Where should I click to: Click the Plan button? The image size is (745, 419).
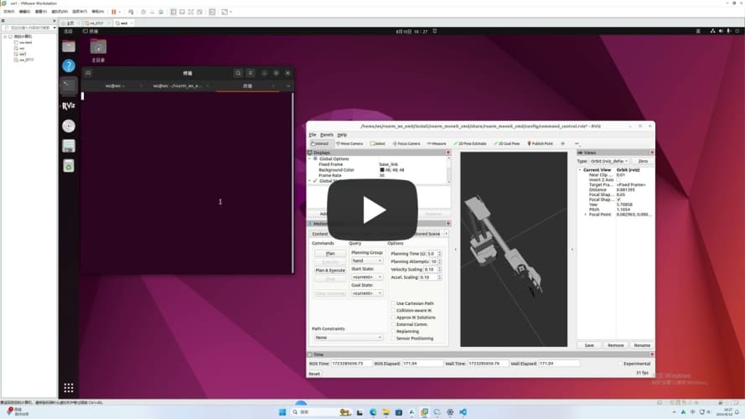click(x=330, y=254)
